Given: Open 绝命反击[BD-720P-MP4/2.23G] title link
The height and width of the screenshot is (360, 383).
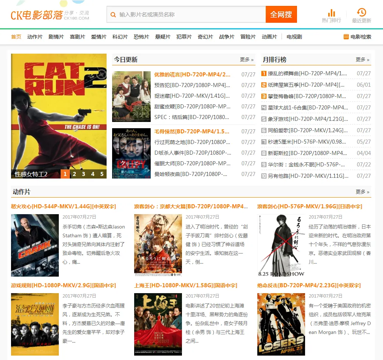Looking at the screenshot, I should (309, 285).
